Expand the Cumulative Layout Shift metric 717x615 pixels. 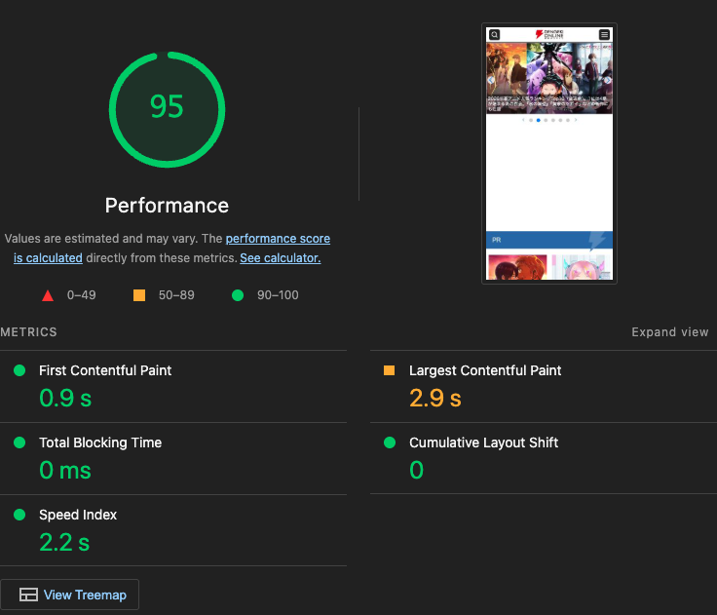(x=483, y=442)
